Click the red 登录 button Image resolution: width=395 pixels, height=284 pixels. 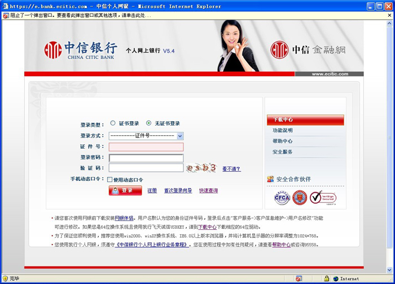click(125, 191)
